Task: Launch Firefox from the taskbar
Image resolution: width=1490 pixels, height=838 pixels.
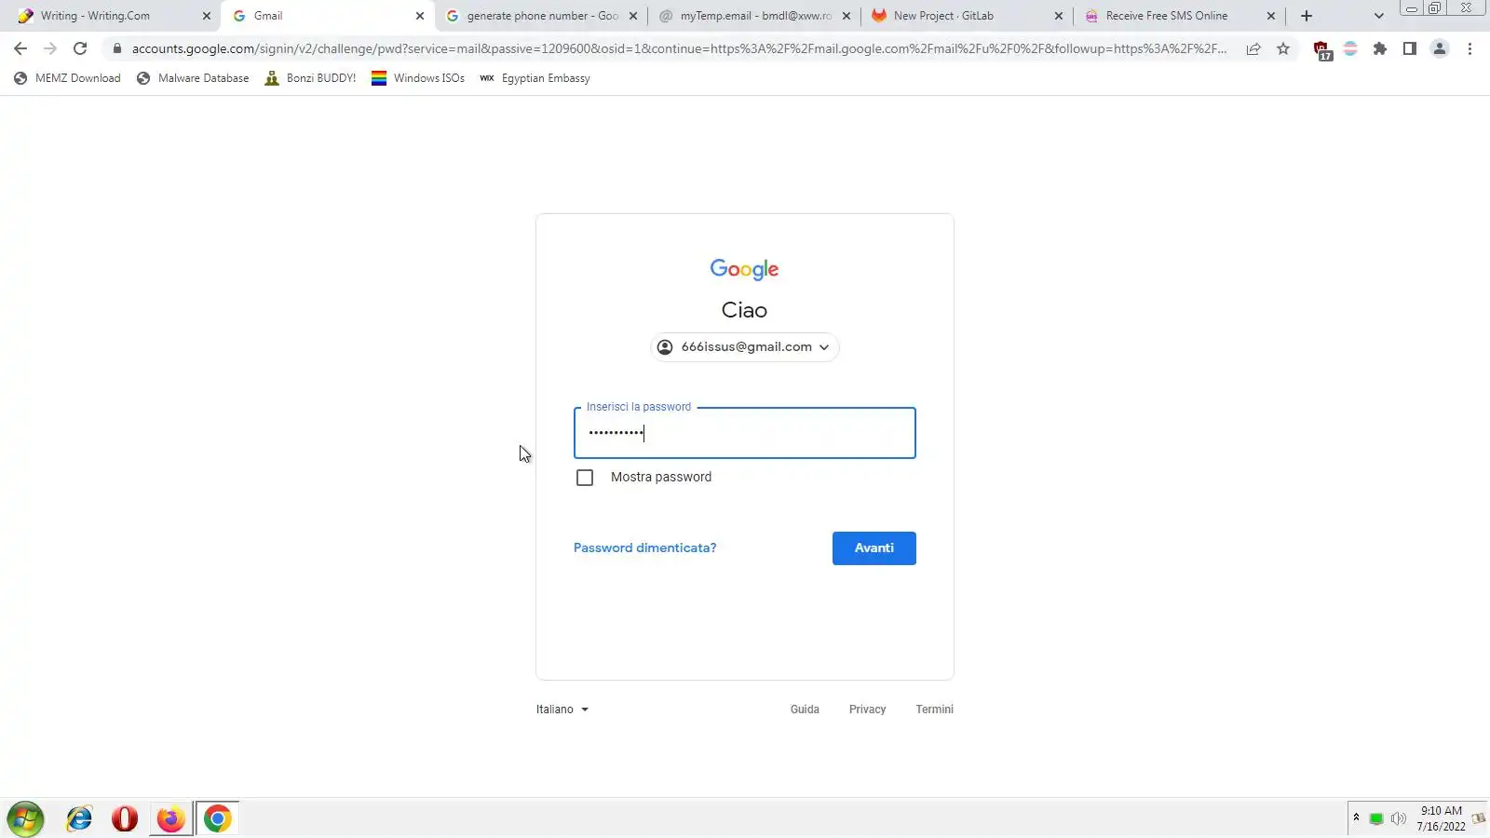Action: click(170, 818)
